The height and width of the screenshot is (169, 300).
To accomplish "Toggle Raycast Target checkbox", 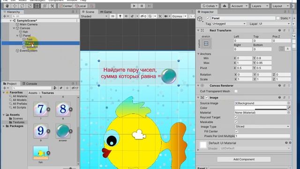I will point(236,117).
